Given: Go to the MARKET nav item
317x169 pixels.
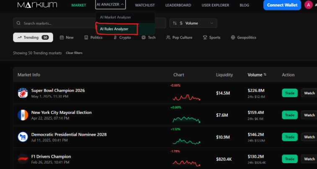Looking at the screenshot, I should pyautogui.click(x=79, y=5).
